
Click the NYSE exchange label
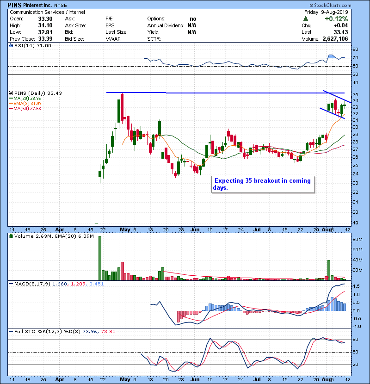tap(60, 6)
